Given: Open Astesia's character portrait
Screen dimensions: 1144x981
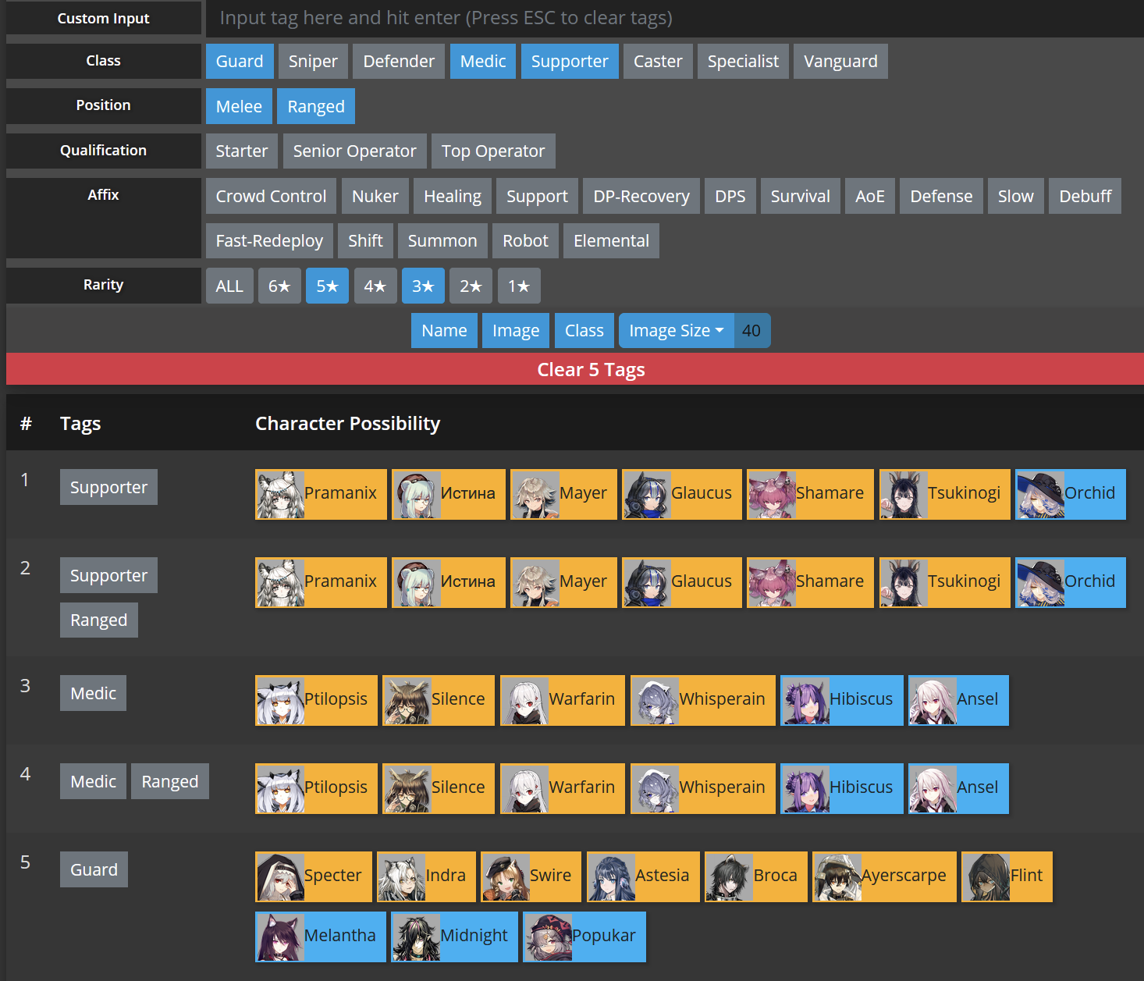Looking at the screenshot, I should 612,876.
